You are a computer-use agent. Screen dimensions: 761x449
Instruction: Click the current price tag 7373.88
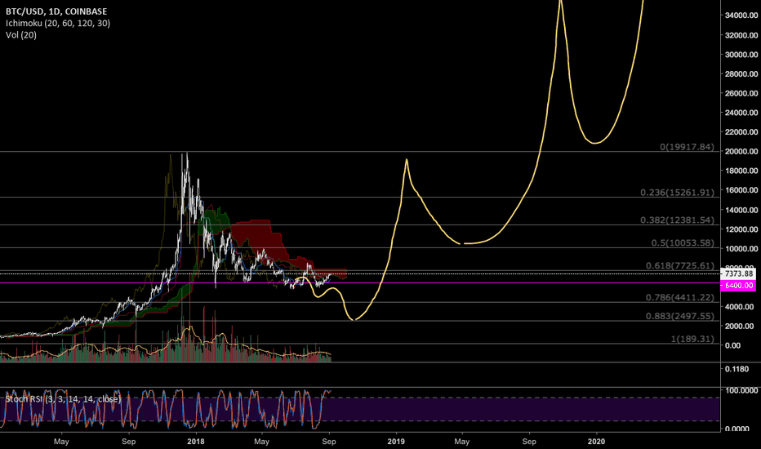coord(738,274)
